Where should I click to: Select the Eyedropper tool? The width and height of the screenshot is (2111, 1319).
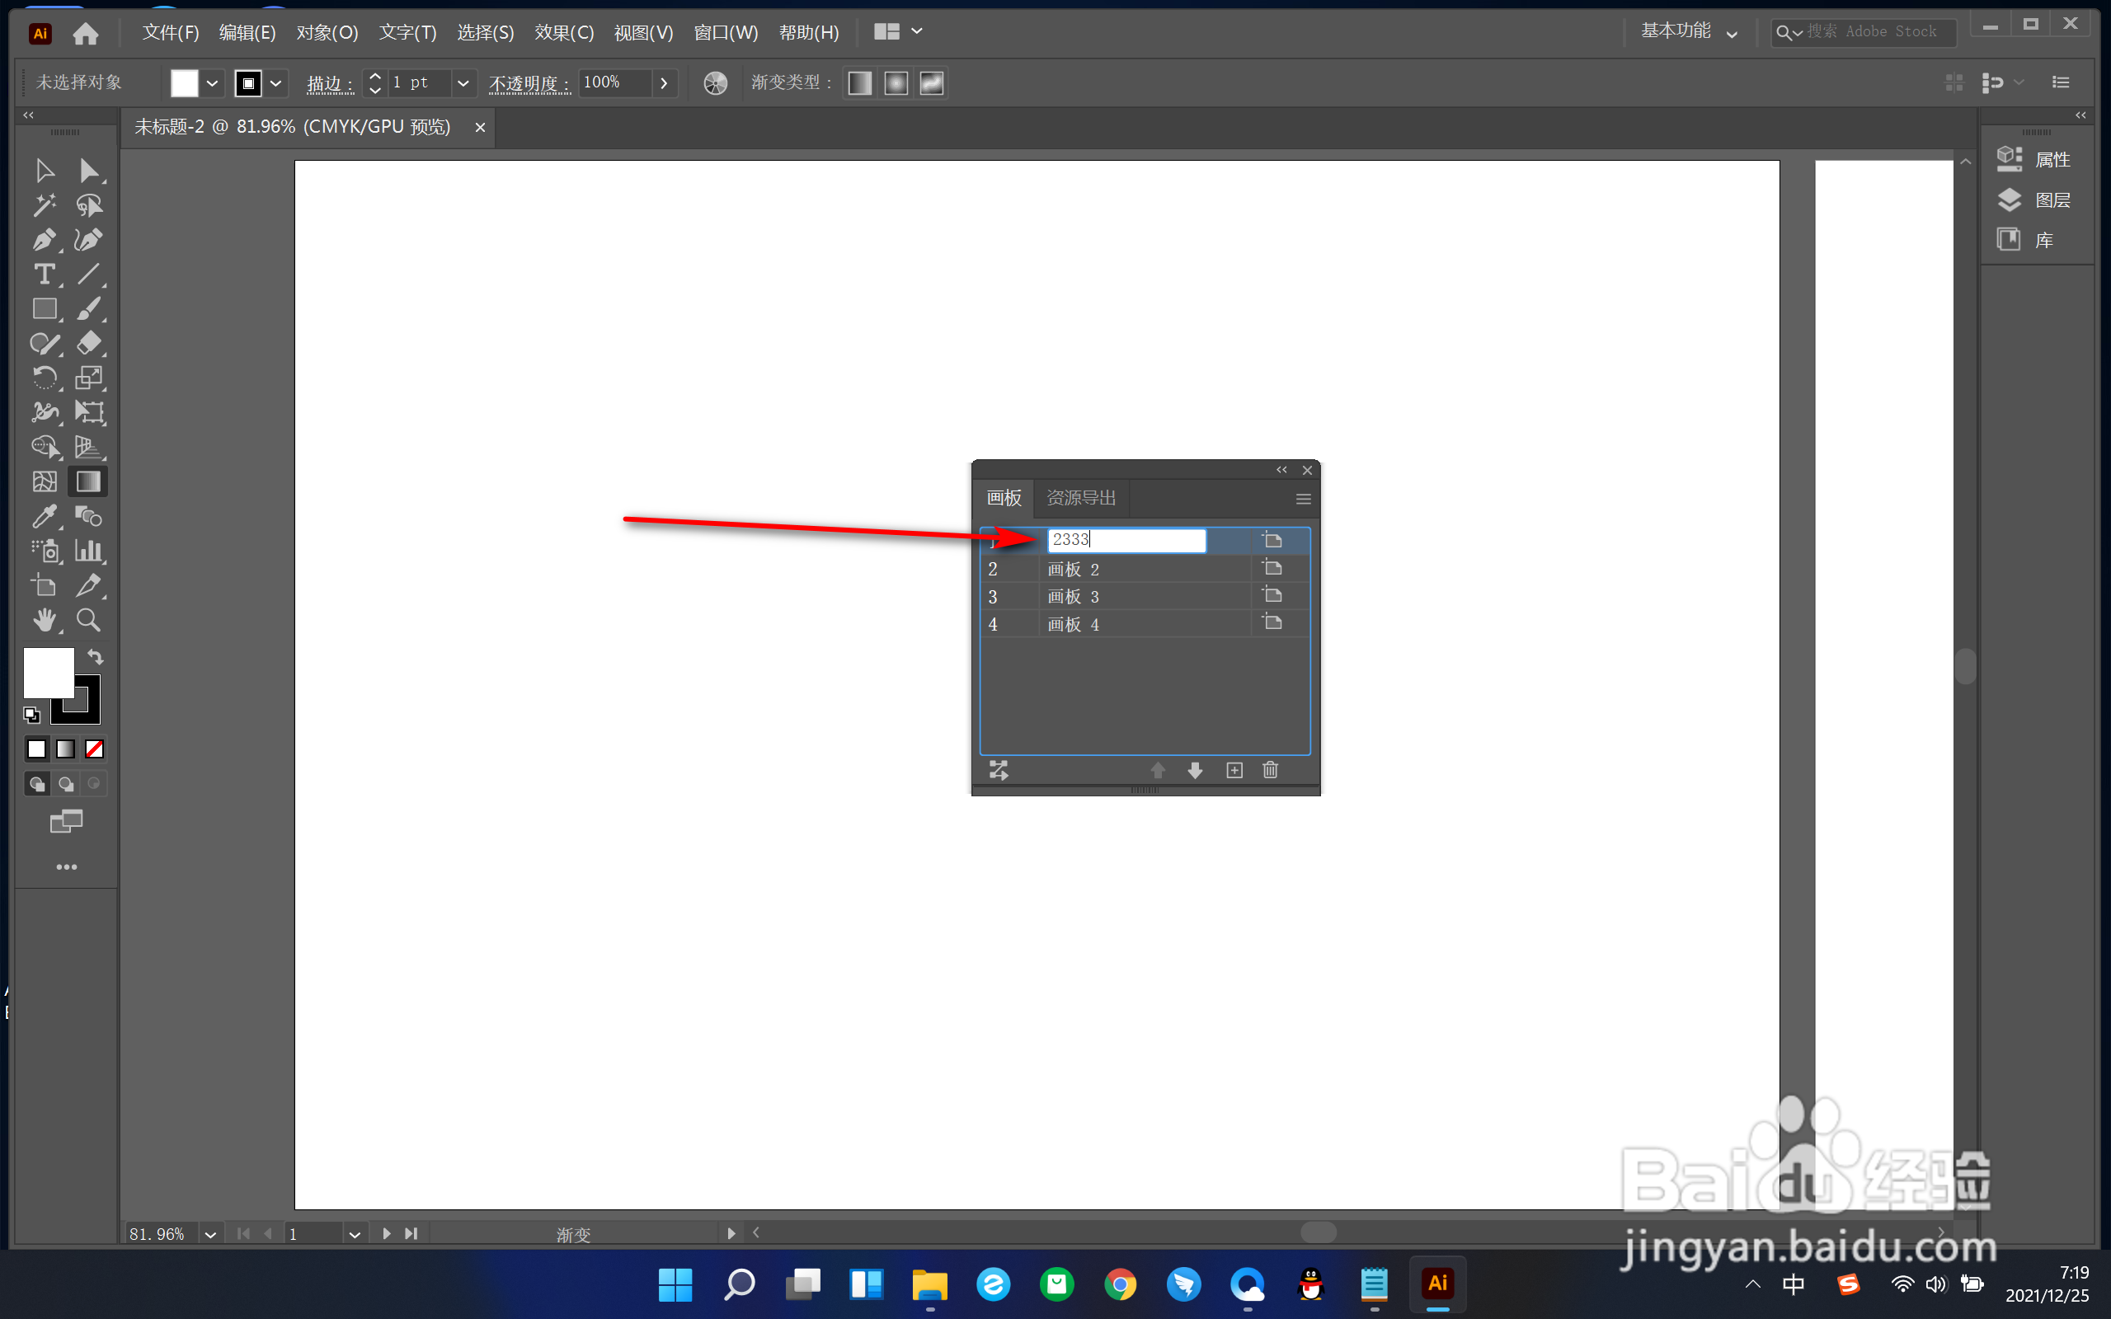[x=44, y=516]
